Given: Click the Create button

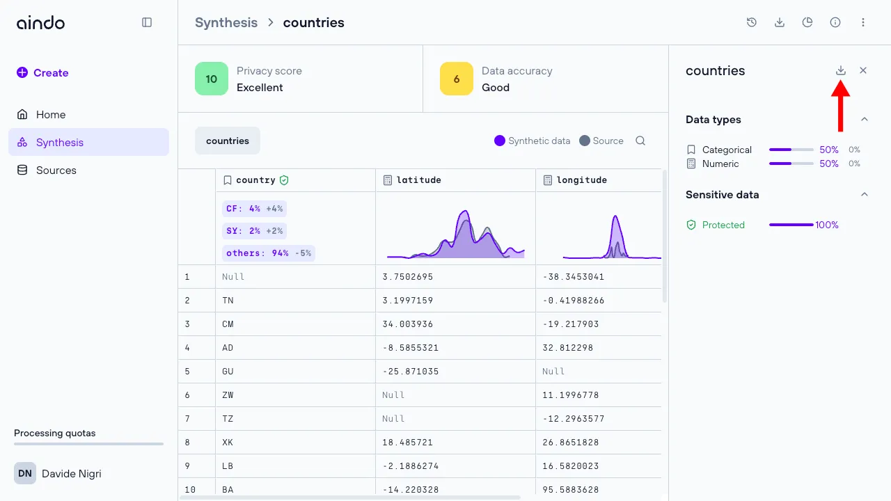Looking at the screenshot, I should tap(42, 72).
